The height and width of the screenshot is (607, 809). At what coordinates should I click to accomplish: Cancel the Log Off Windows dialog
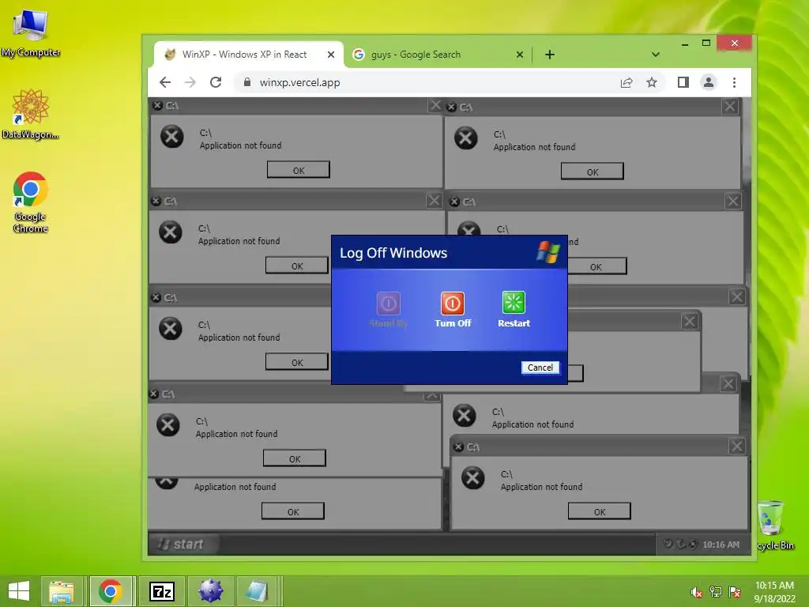[x=540, y=367]
